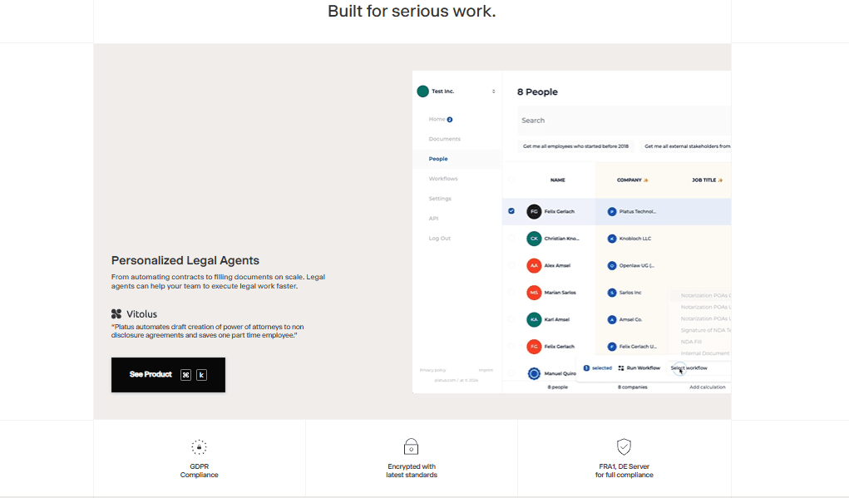
Task: Click the Amsel Co. company name
Action: point(631,319)
